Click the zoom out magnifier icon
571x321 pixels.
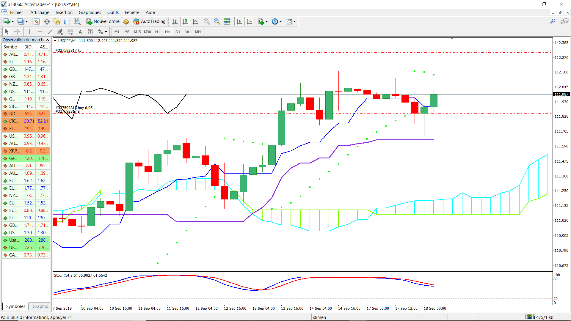click(x=217, y=21)
